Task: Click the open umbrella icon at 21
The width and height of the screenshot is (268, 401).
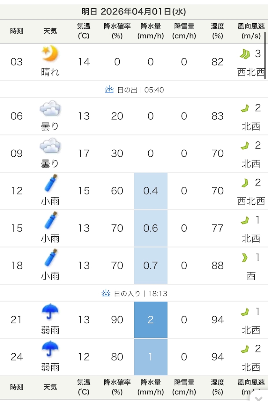Action: 50,312
